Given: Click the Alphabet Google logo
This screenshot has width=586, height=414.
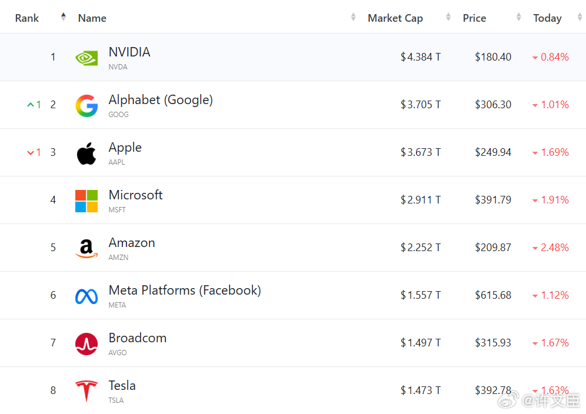Looking at the screenshot, I should coord(86,106).
